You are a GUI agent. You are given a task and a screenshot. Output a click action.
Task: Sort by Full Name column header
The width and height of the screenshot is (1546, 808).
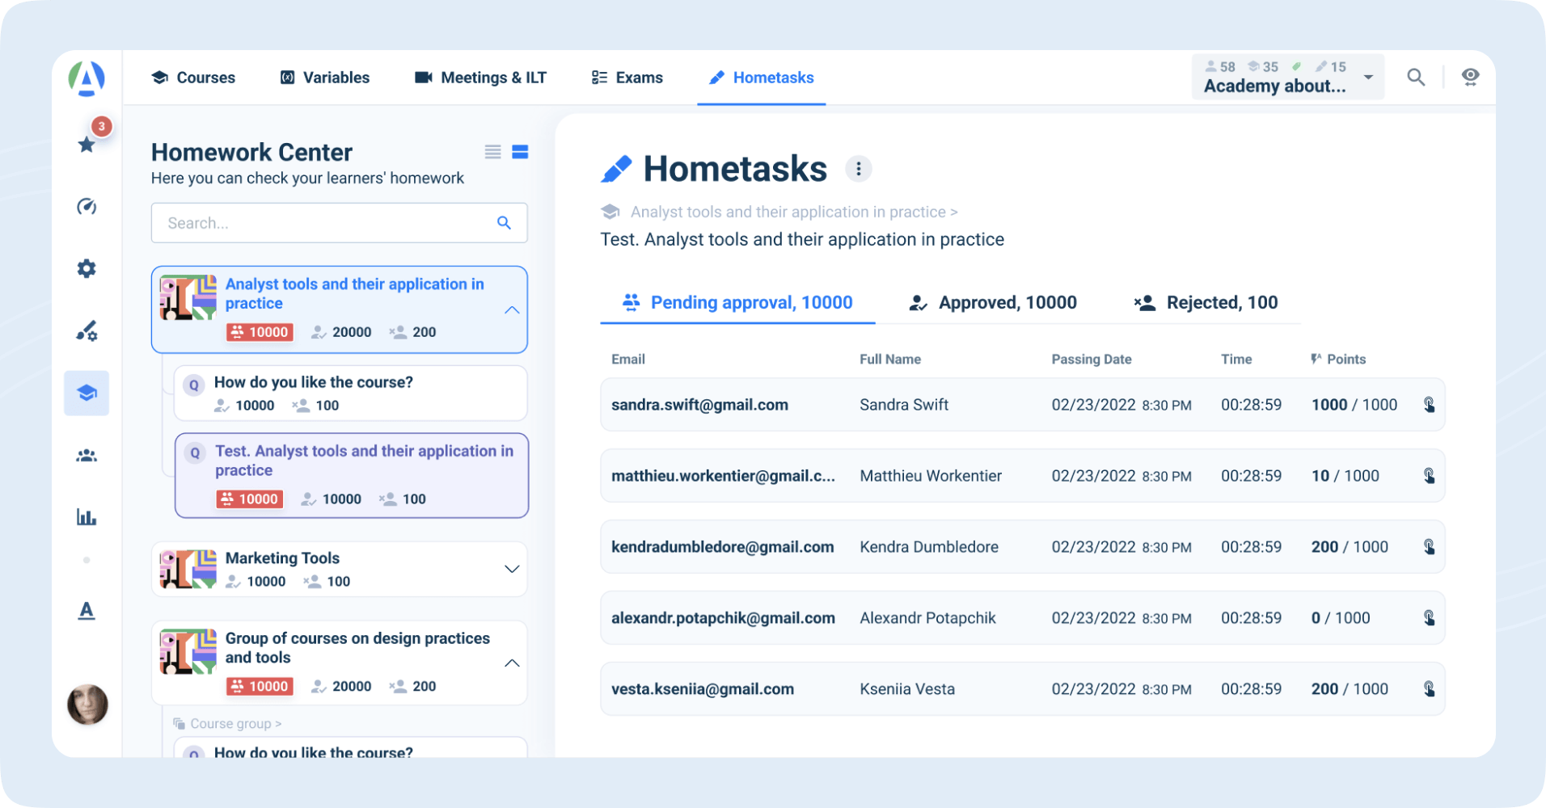tap(890, 360)
